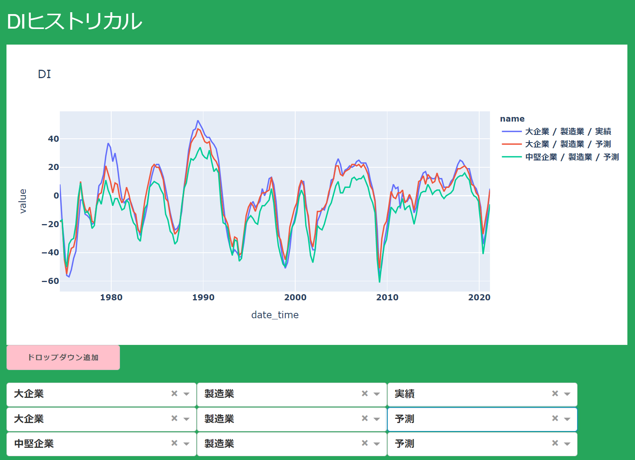Click the name legend title
The width and height of the screenshot is (635, 460).
click(x=512, y=119)
